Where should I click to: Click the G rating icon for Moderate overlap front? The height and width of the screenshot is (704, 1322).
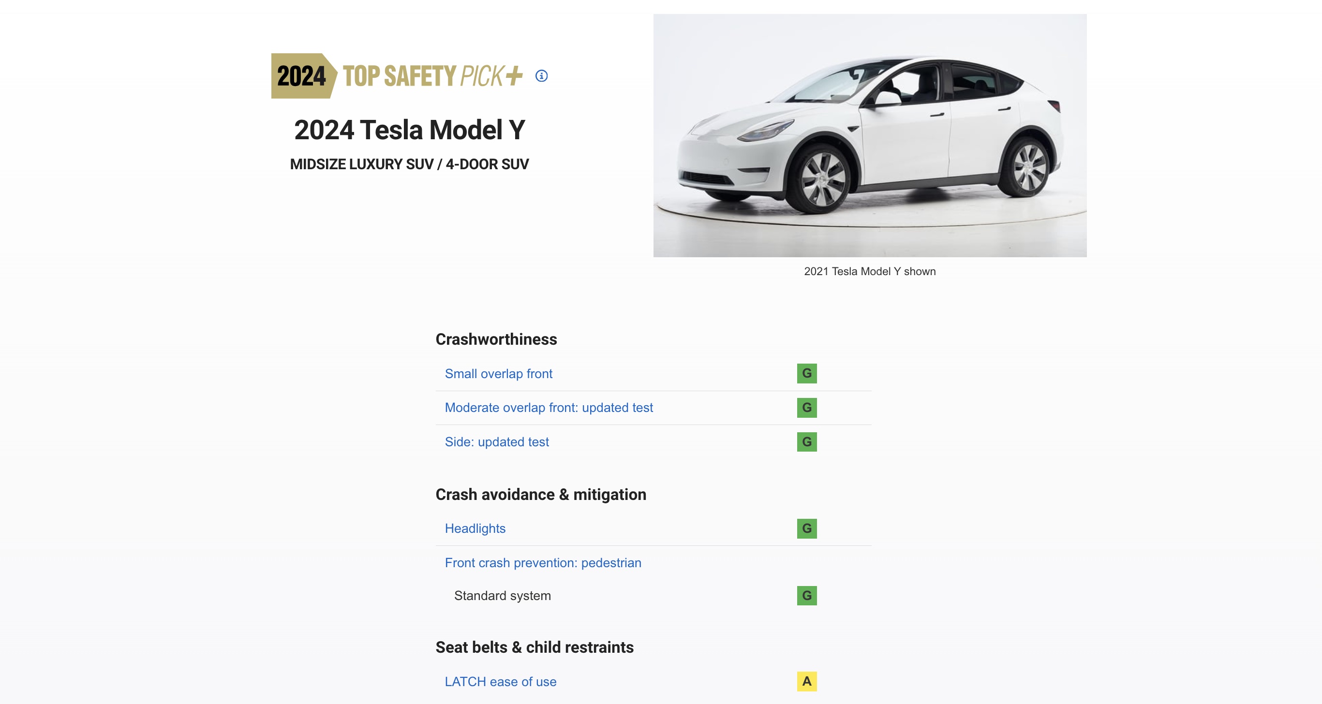point(807,408)
